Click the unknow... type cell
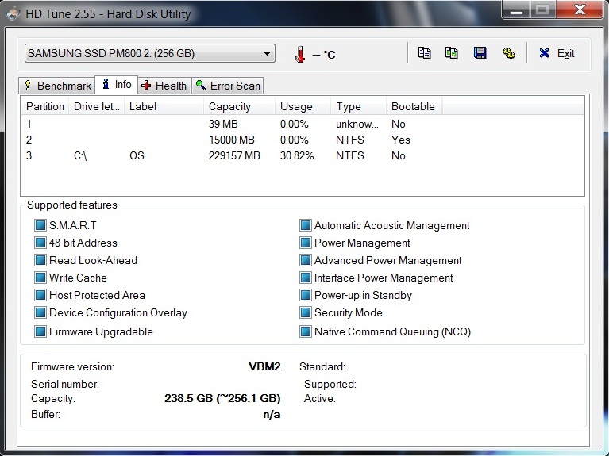The width and height of the screenshot is (609, 456). 357,124
